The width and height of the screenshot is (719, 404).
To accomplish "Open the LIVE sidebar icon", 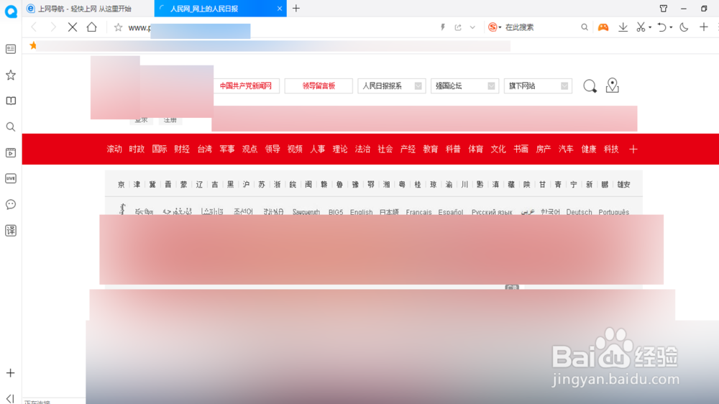I will (x=11, y=178).
